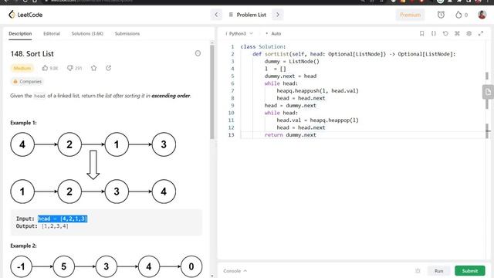
Task: Click code line 7 heapq.heappush
Action: [317, 91]
